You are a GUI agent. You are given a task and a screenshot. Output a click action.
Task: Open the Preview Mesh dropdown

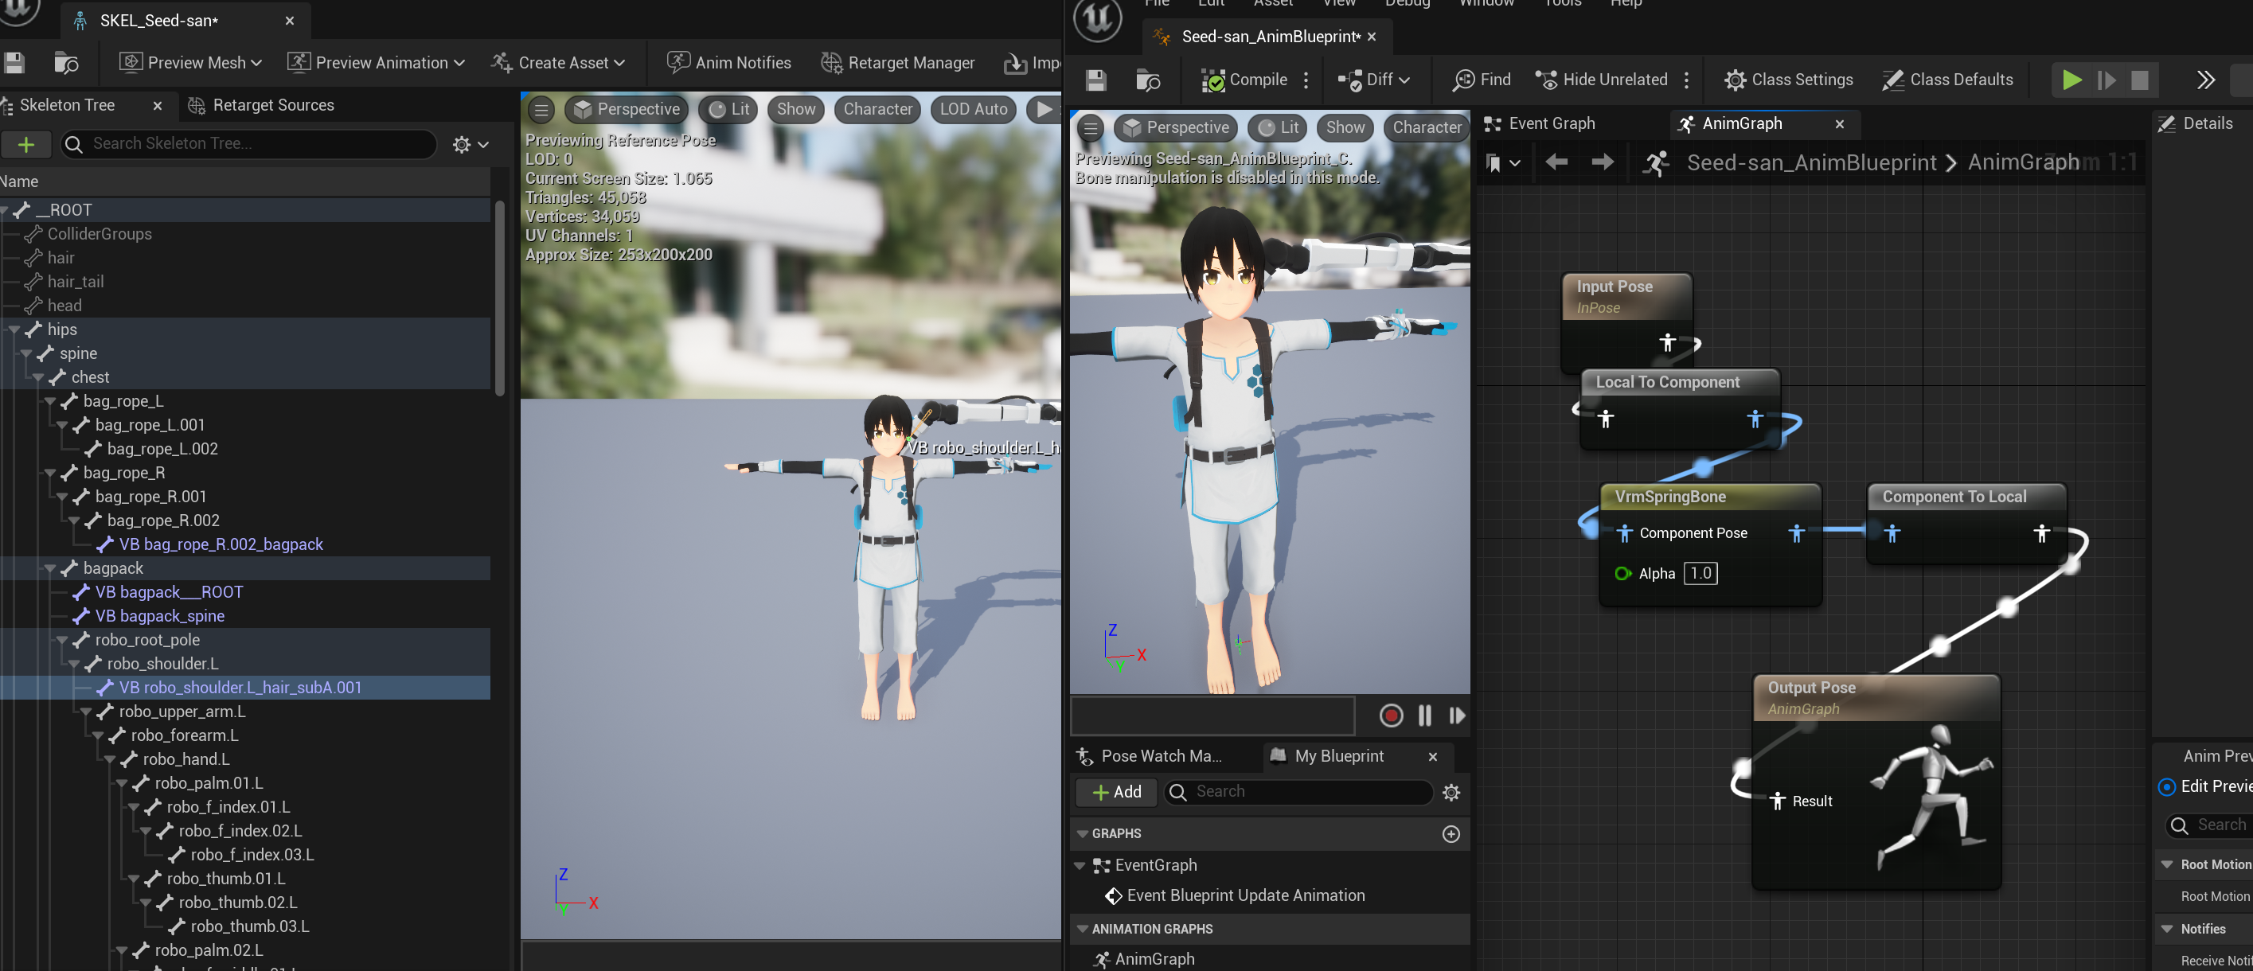[192, 63]
